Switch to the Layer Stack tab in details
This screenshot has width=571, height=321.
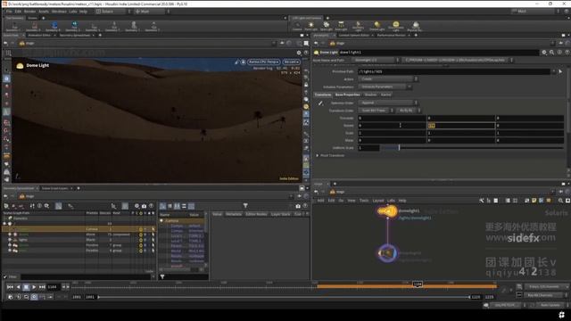(281, 214)
